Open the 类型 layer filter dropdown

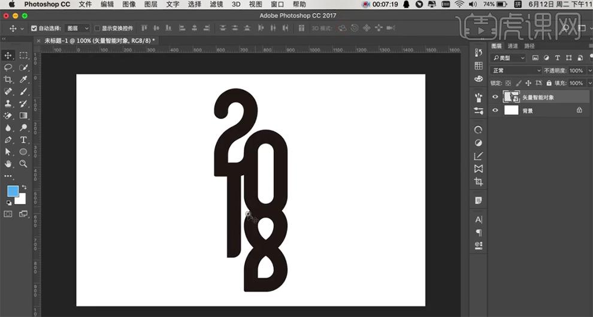[x=509, y=58]
